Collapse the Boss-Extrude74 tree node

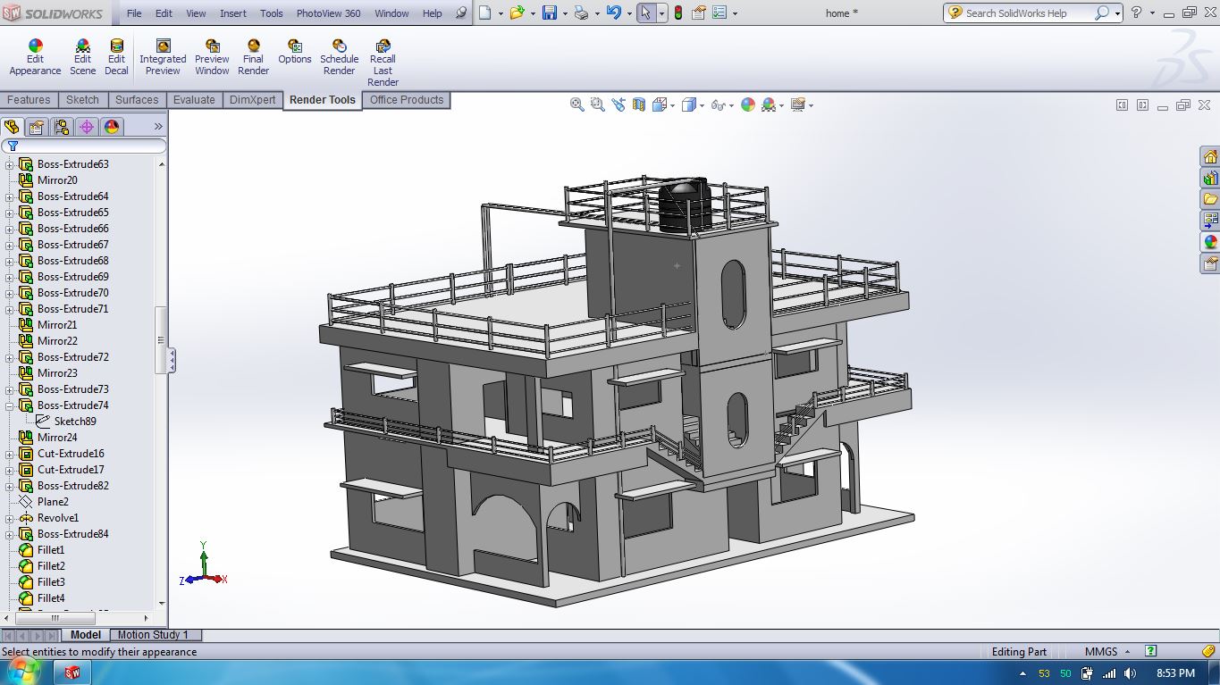(10, 405)
